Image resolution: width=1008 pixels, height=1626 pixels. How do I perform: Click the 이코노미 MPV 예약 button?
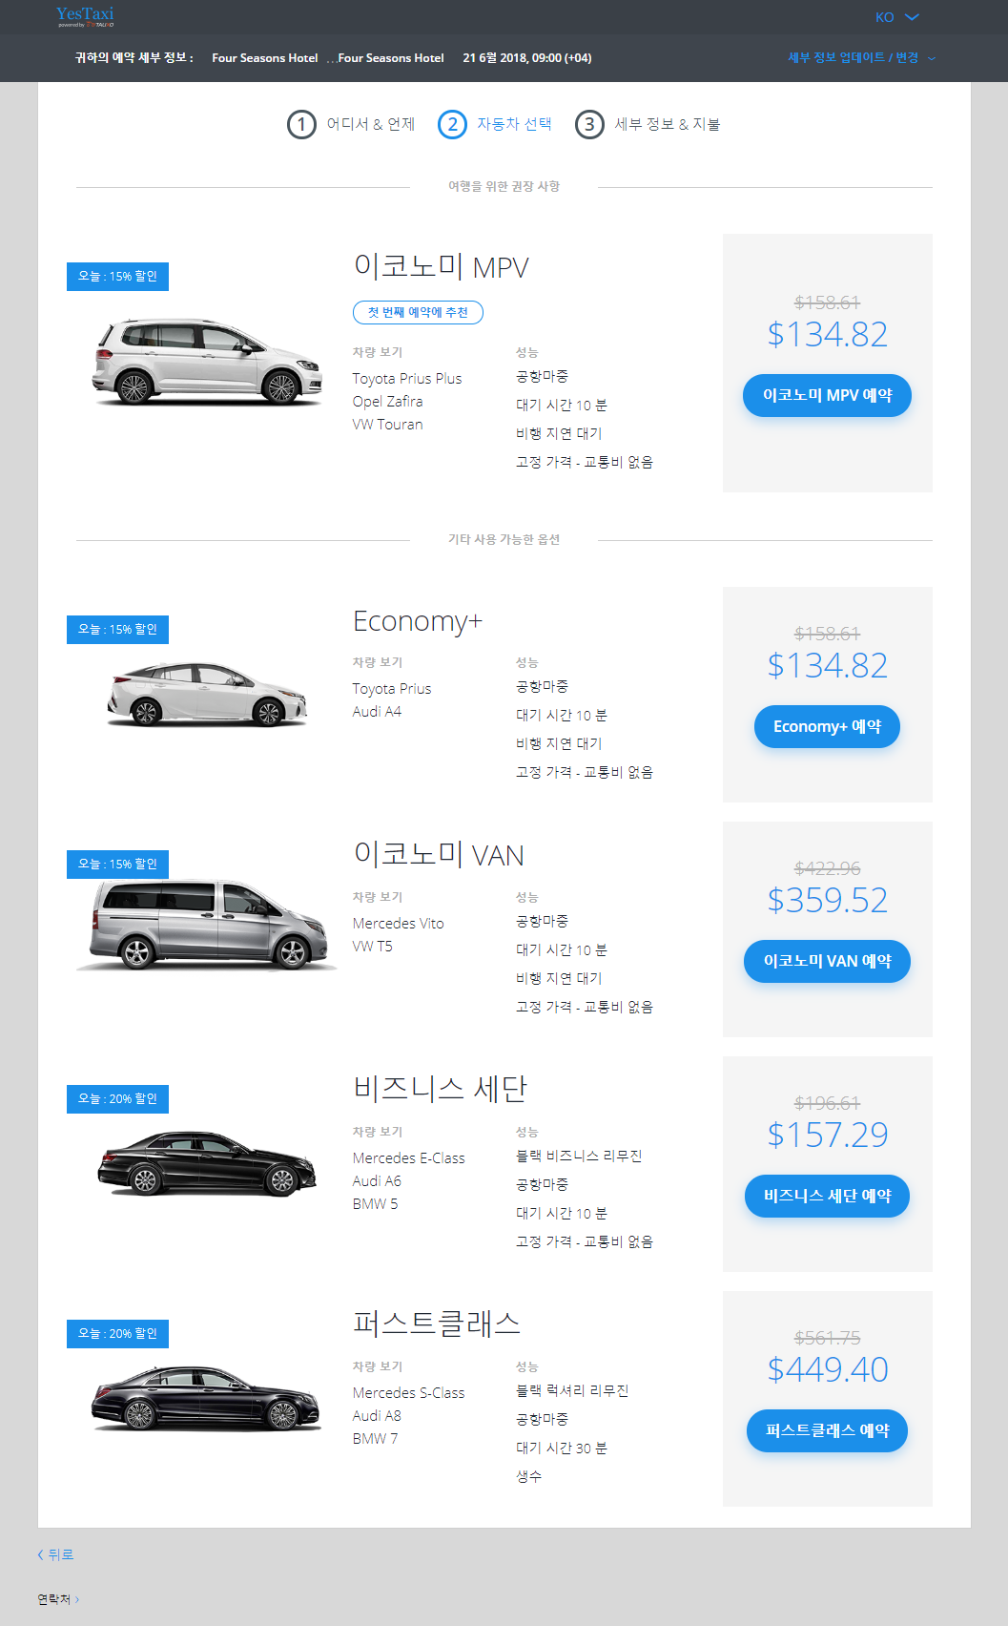(827, 395)
